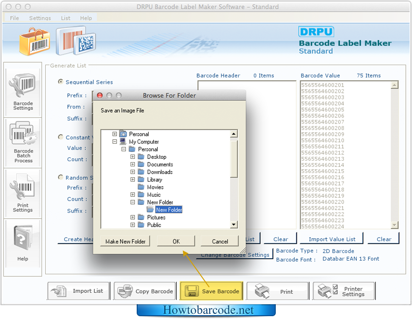Select barcode value 5565564600224
The image size is (412, 319).
[x=322, y=226]
